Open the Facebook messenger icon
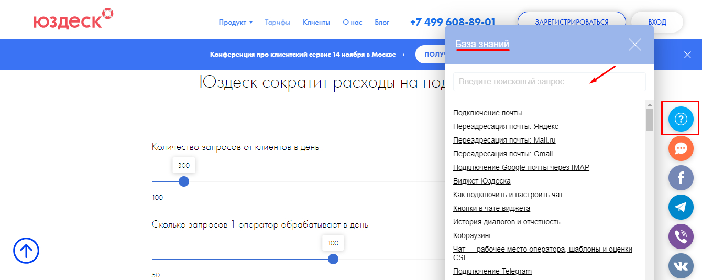 pos(681,178)
